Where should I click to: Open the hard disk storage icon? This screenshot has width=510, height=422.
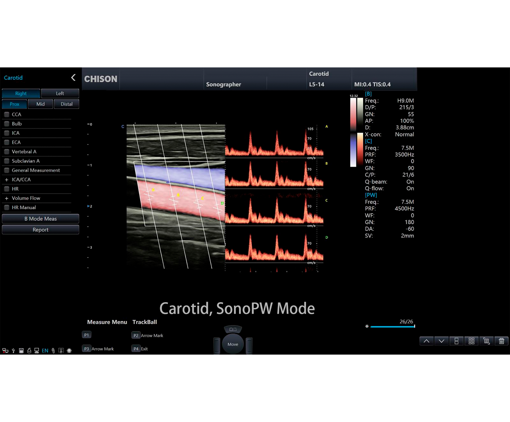click(21, 351)
